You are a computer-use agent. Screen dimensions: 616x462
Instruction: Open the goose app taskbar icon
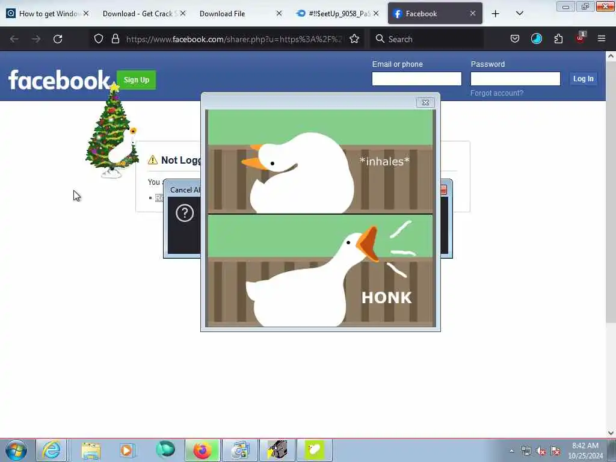(314, 450)
